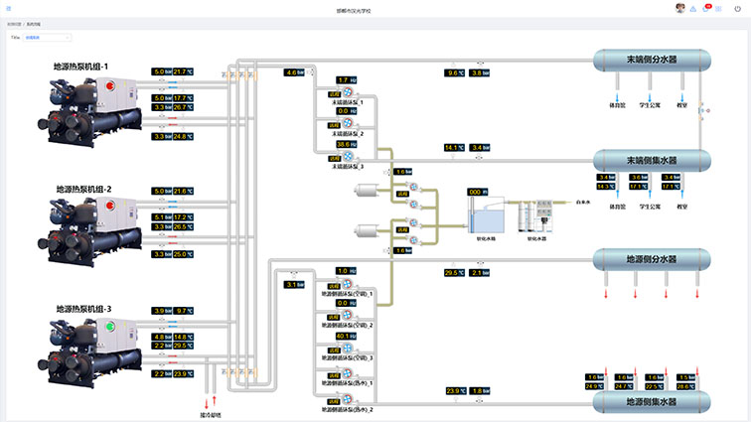Click the sidebar collapse icon at top left
The image size is (751, 422).
[x=9, y=9]
